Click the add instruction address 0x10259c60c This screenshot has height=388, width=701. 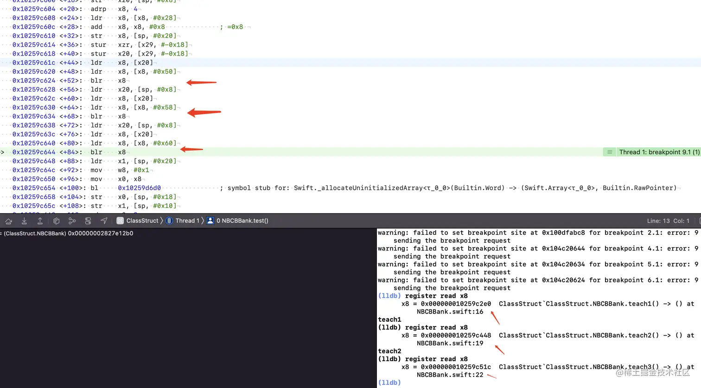(x=34, y=27)
